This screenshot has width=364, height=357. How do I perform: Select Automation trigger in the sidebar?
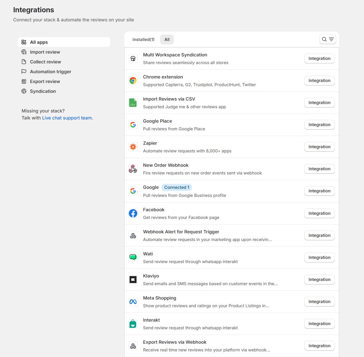(x=50, y=71)
